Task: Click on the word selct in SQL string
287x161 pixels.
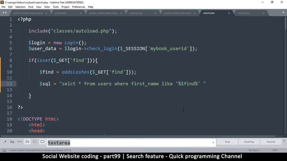Action: point(69,84)
